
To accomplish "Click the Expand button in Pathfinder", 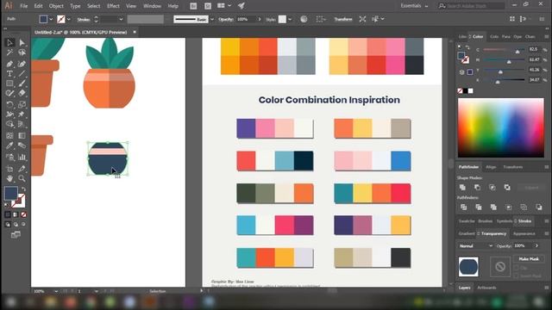I will pyautogui.click(x=531, y=188).
